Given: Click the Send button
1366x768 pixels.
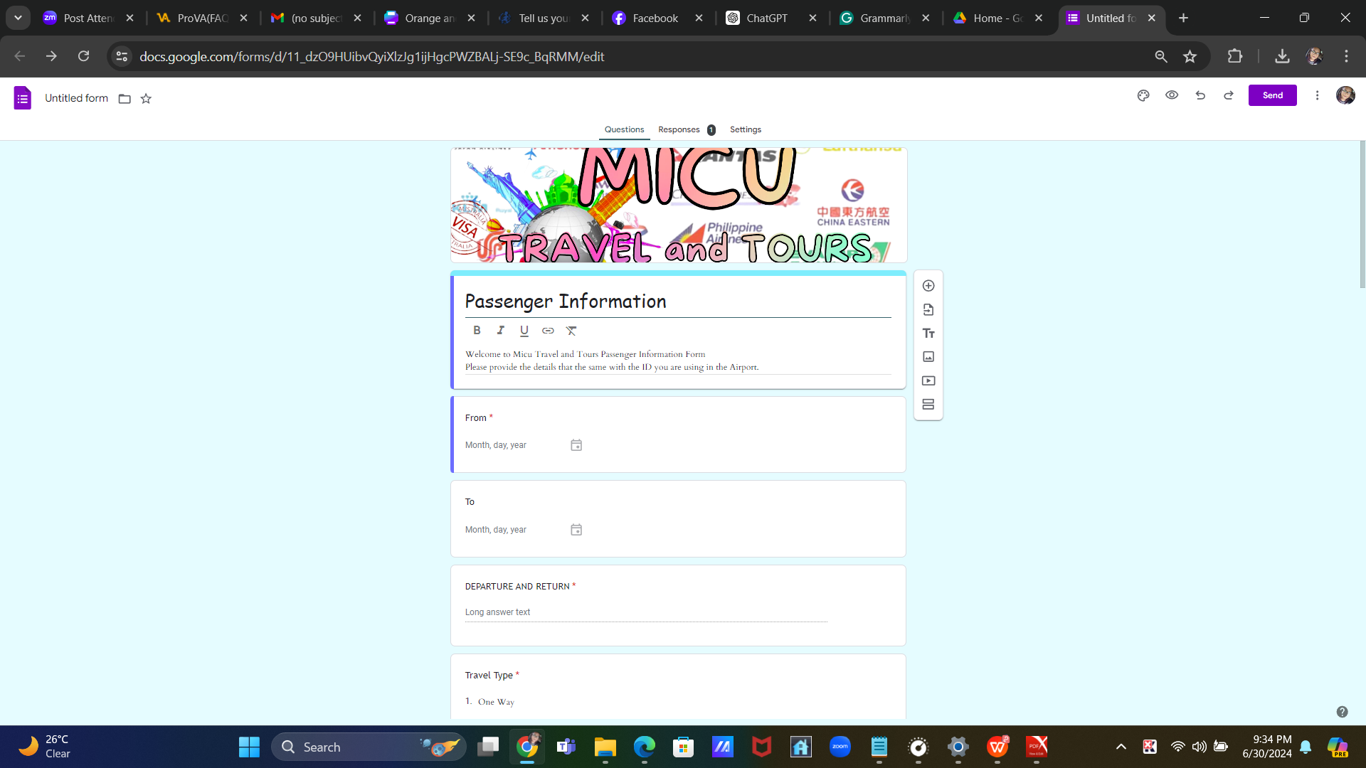Looking at the screenshot, I should click(x=1273, y=95).
